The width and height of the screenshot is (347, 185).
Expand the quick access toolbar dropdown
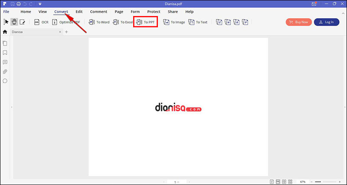click(x=39, y=4)
